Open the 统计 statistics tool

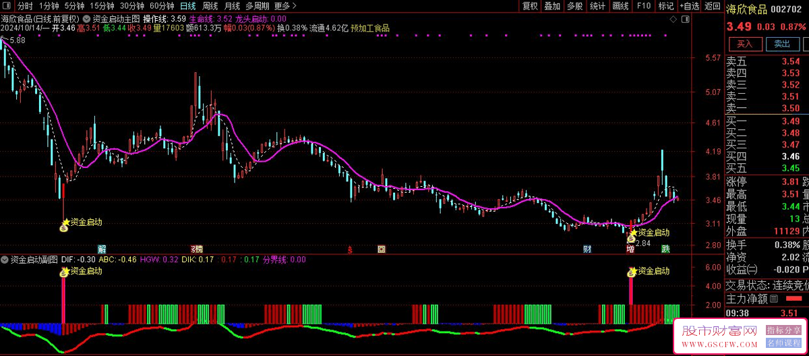(597, 6)
